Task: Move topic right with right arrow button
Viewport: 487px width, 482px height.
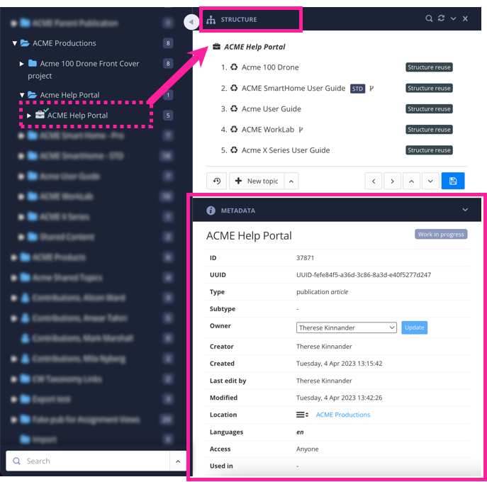Action: [x=392, y=181]
